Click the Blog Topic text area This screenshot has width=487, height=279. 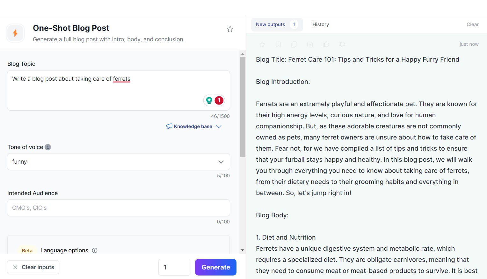[x=119, y=91]
